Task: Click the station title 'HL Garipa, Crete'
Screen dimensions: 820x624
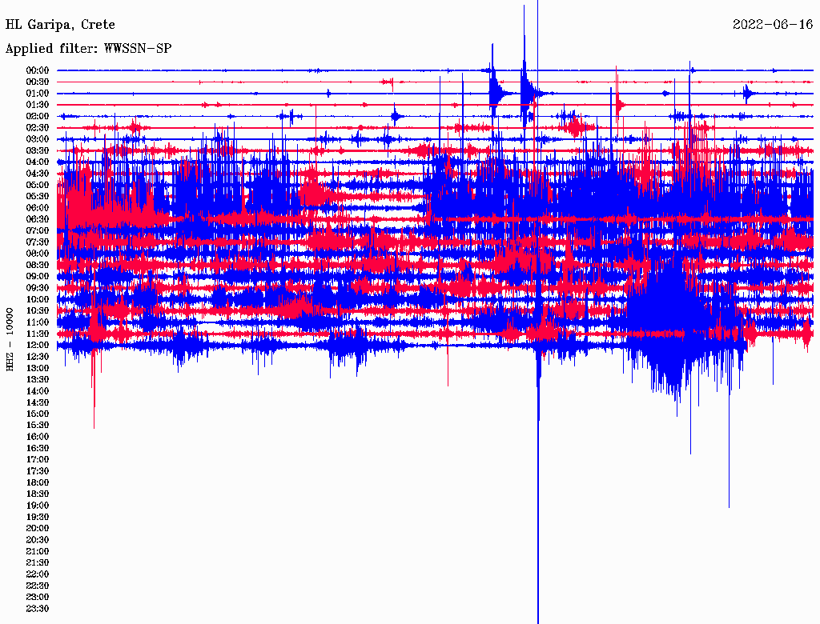Action: pyautogui.click(x=60, y=25)
